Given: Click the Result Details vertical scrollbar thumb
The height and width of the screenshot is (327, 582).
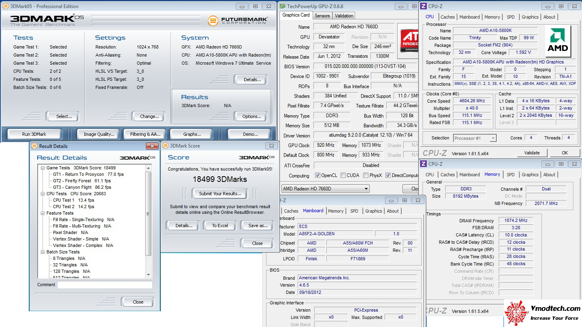Looking at the screenshot, I should coord(148,214).
